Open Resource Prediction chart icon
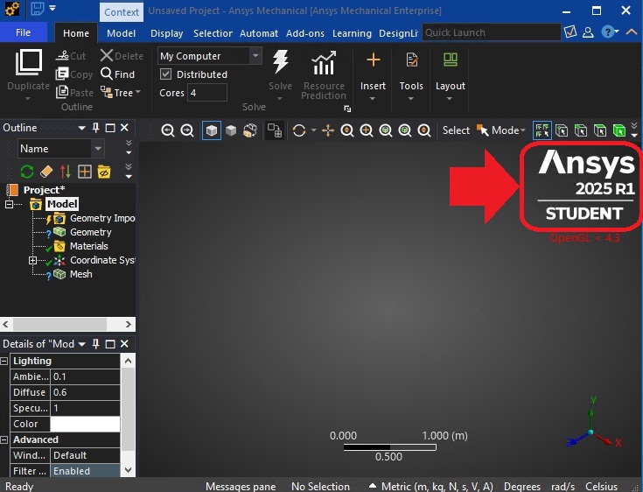The width and height of the screenshot is (643, 492). coord(324,63)
